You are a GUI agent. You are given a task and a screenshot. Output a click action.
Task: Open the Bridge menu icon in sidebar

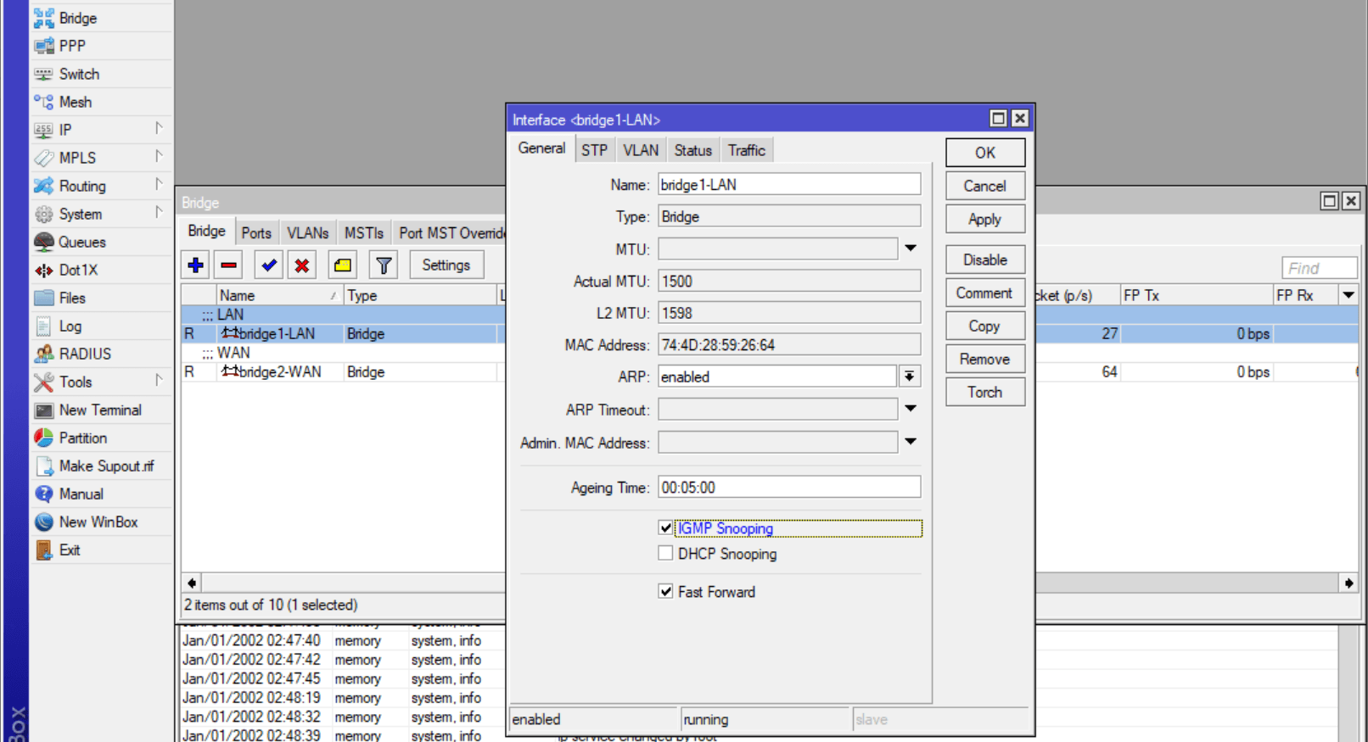[44, 18]
